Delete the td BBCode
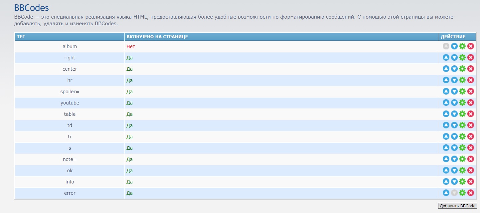The height and width of the screenshot is (213, 480). click(x=470, y=125)
